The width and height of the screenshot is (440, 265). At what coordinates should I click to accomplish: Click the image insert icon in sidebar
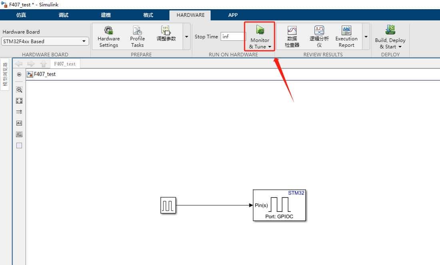point(19,134)
